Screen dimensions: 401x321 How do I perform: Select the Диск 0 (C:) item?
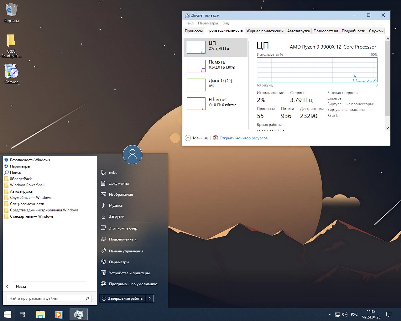click(216, 85)
